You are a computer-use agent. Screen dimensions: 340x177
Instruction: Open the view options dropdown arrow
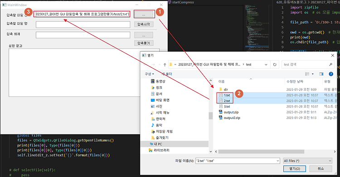pyautogui.click(x=313, y=74)
